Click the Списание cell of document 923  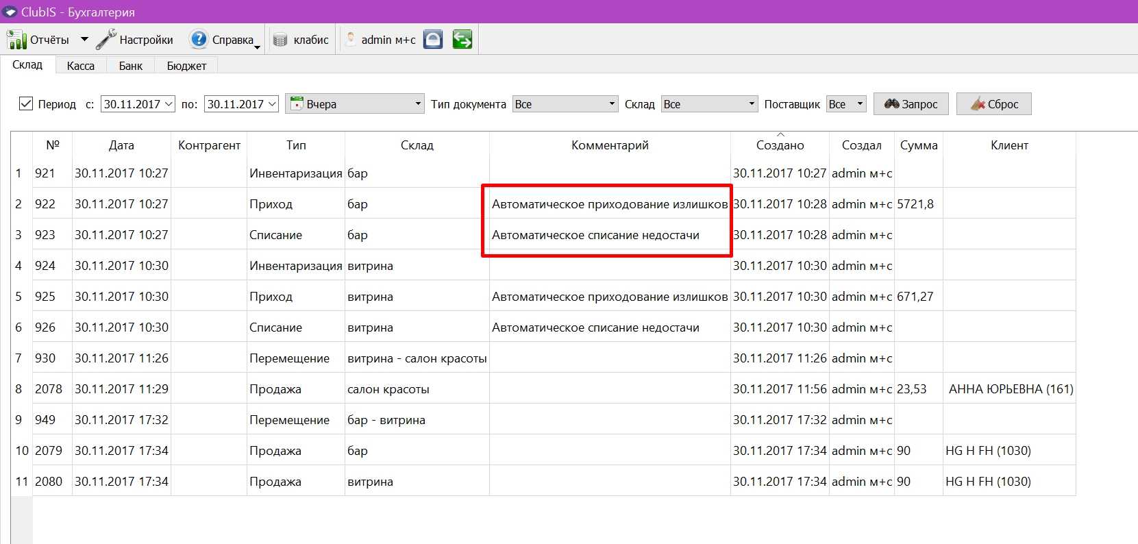click(296, 235)
